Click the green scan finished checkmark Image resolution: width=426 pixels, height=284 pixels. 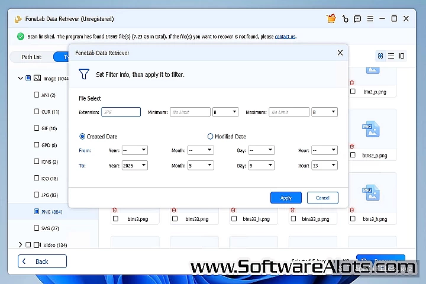click(x=20, y=37)
